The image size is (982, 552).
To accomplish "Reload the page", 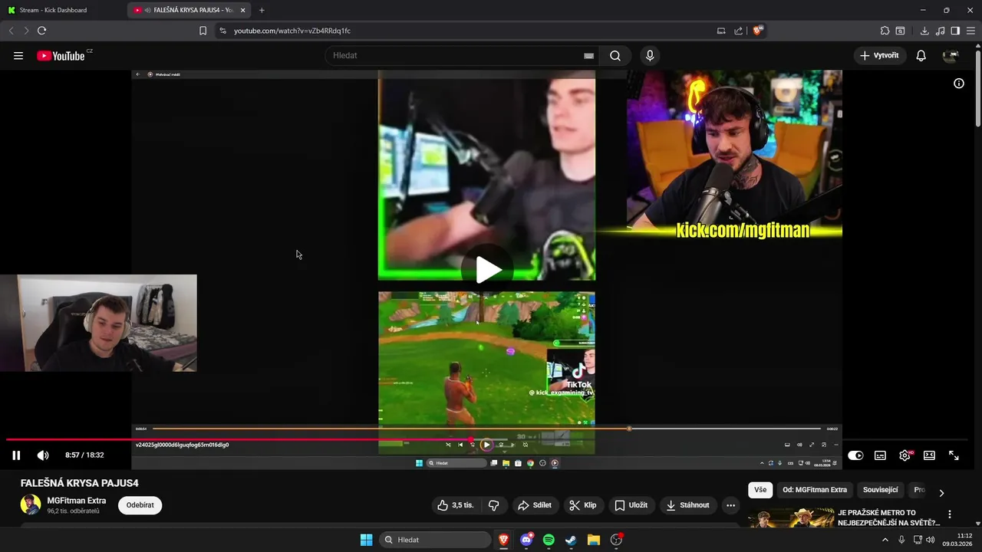I will click(x=41, y=31).
